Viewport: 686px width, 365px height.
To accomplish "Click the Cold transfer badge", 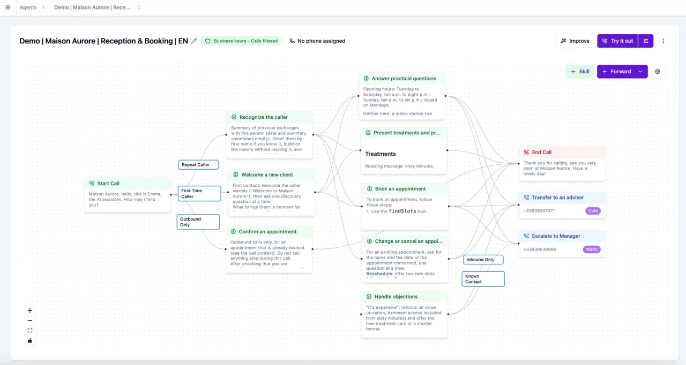I will 593,211.
